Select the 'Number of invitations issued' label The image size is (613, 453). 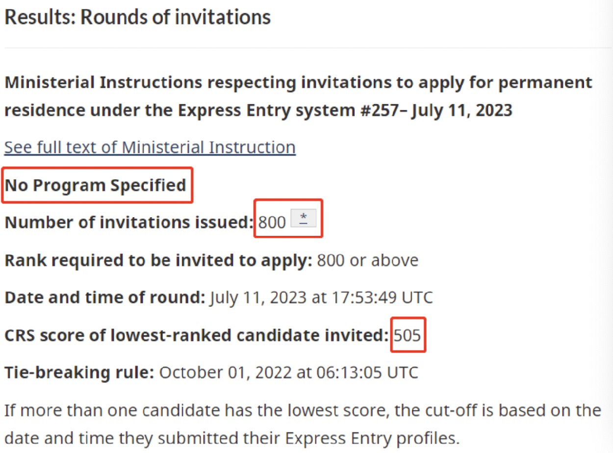129,223
